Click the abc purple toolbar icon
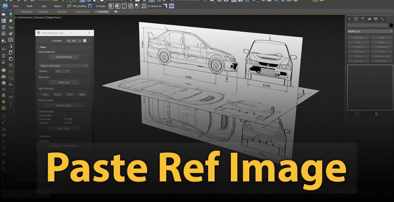Viewport: 394px width, 202px height. (x=172, y=6)
